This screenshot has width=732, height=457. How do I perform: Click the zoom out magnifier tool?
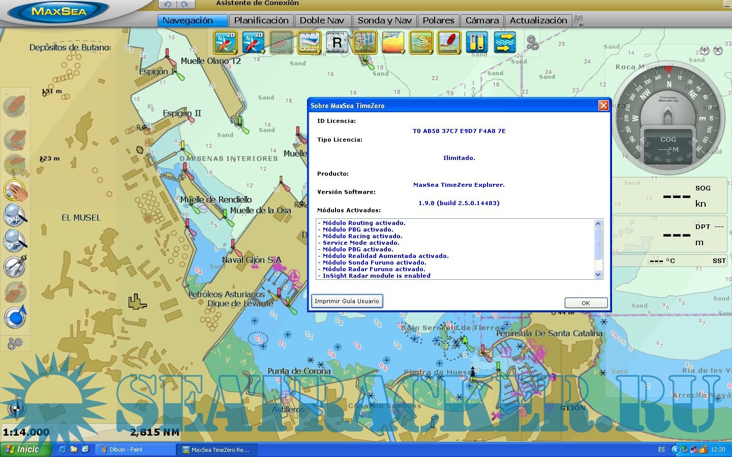(x=15, y=240)
